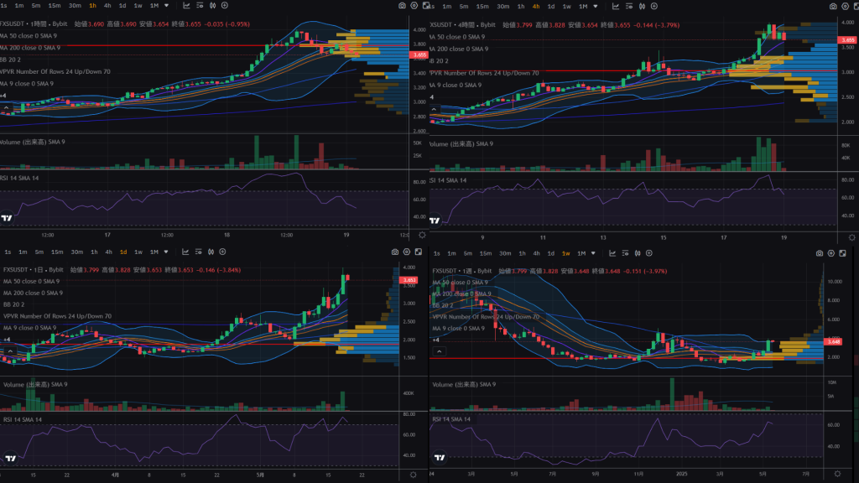Open timeframe dropdown arrow on 1h chart
859x483 pixels.
pyautogui.click(x=167, y=6)
